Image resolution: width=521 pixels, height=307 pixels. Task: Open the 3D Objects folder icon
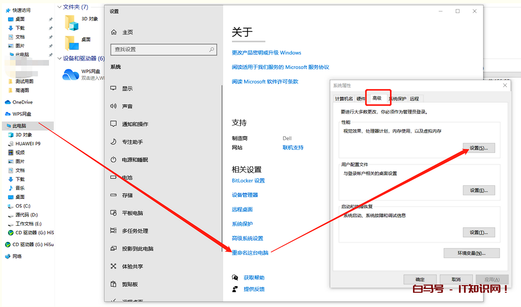[x=71, y=22]
